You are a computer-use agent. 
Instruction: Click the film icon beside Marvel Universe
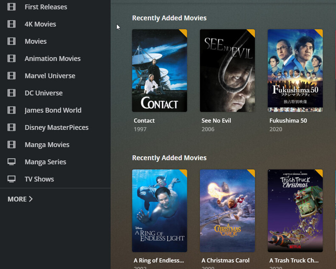[11, 76]
